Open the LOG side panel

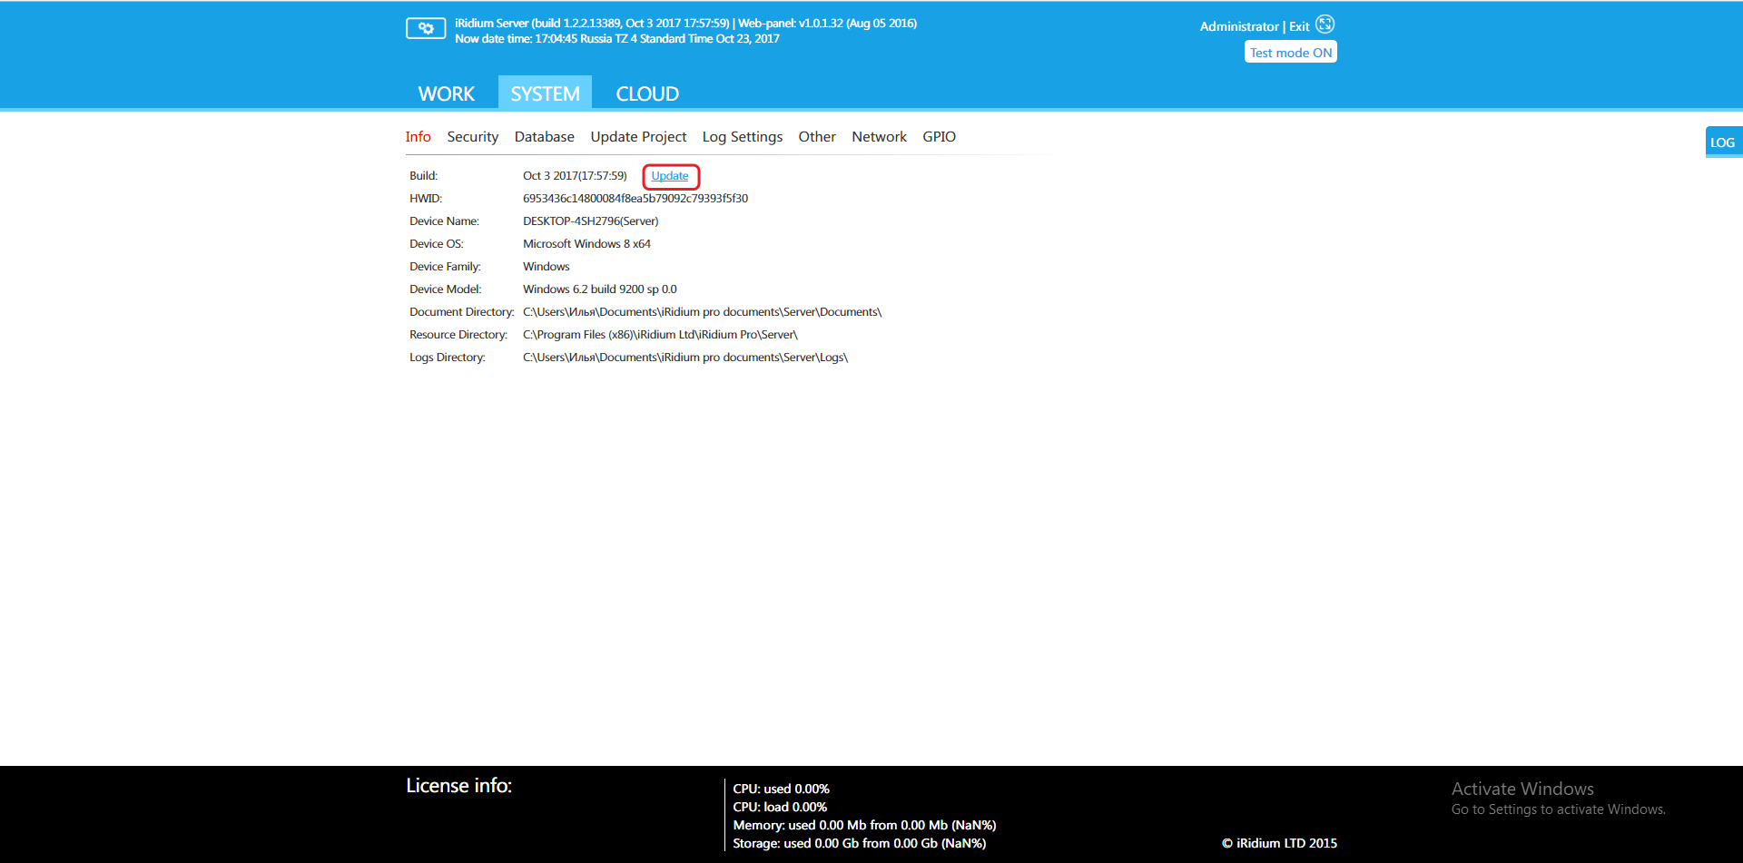pyautogui.click(x=1722, y=142)
